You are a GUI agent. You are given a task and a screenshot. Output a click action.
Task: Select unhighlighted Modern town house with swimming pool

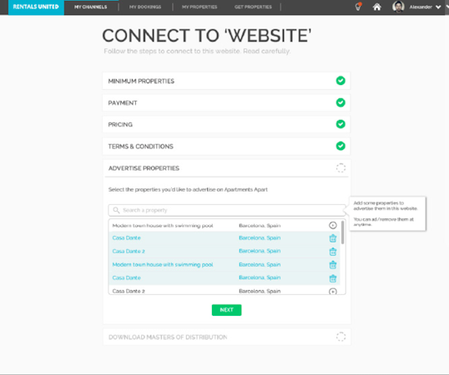(163, 226)
